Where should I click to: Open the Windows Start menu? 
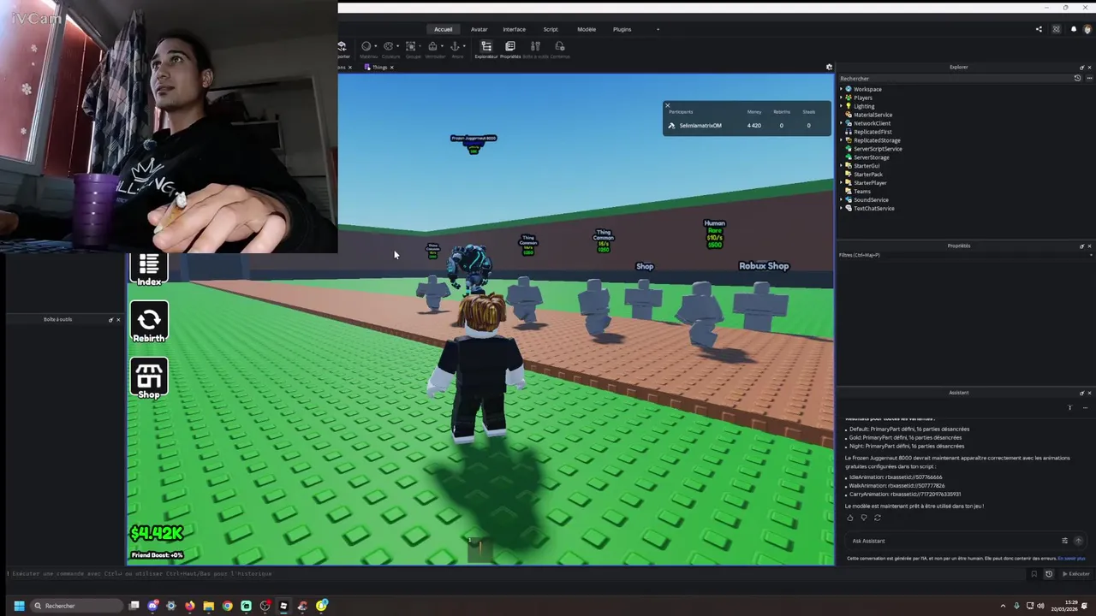(x=19, y=606)
